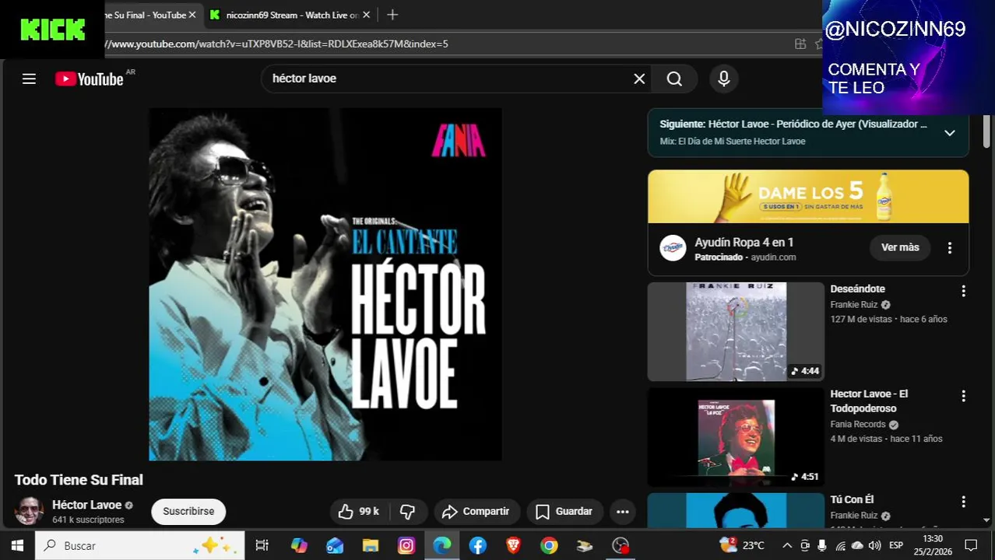Start voice search with the microphone
The width and height of the screenshot is (995, 560).
pos(724,79)
